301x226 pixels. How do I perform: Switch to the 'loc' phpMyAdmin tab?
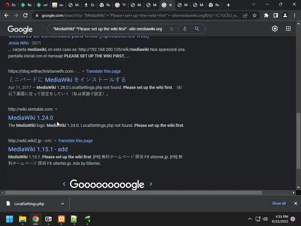point(58,5)
